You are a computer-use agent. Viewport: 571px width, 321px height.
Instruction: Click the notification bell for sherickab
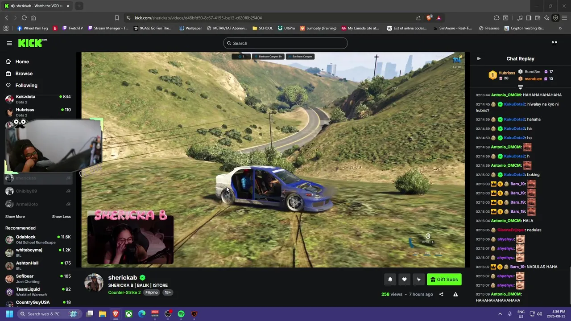click(x=390, y=280)
